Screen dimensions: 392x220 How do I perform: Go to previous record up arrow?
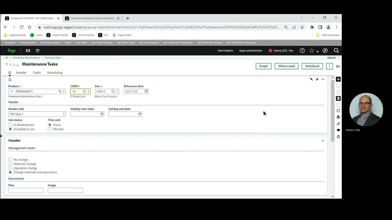click(10, 64)
